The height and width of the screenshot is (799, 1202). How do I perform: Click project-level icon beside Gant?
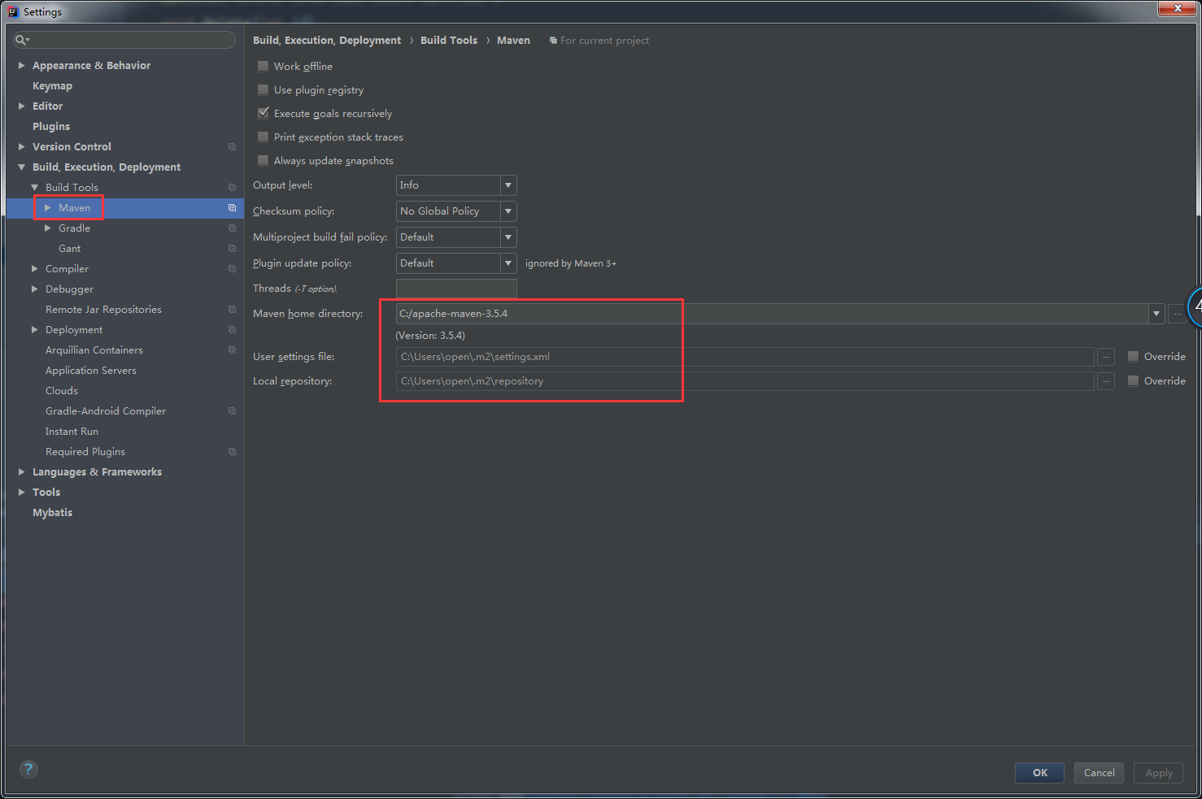tap(232, 249)
